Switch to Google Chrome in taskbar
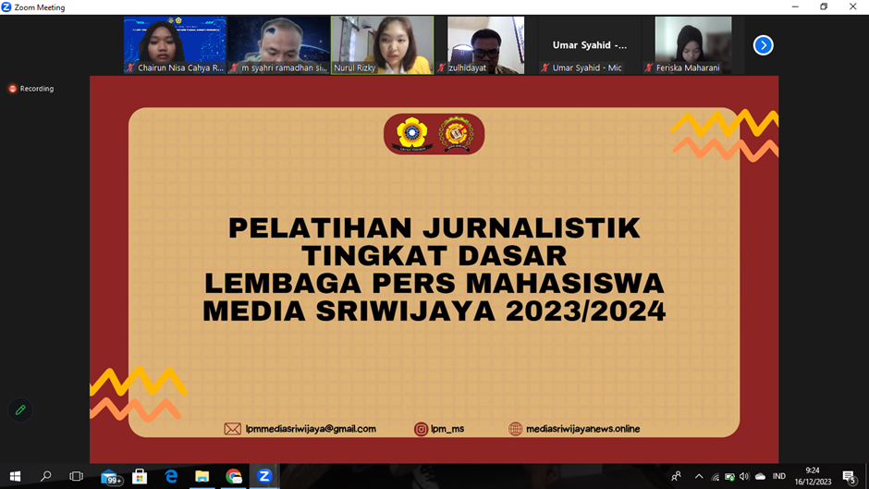Image resolution: width=869 pixels, height=489 pixels. (x=233, y=476)
